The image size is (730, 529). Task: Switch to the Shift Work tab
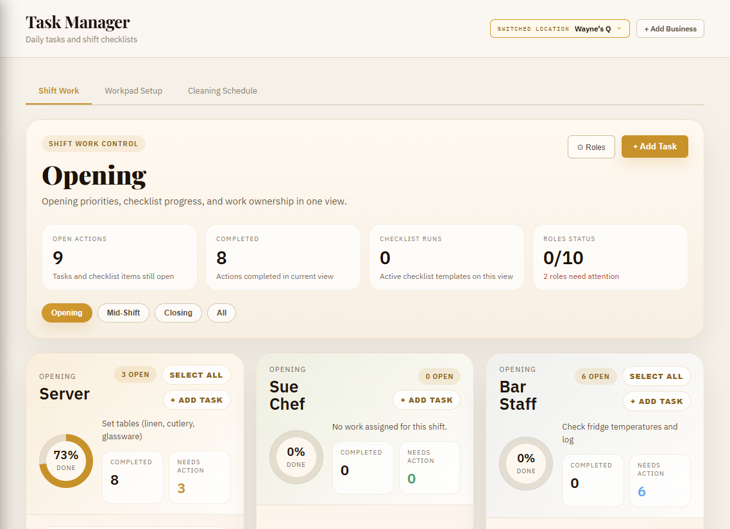tap(58, 90)
